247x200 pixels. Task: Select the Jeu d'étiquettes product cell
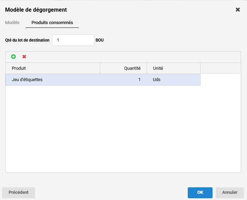[53, 80]
